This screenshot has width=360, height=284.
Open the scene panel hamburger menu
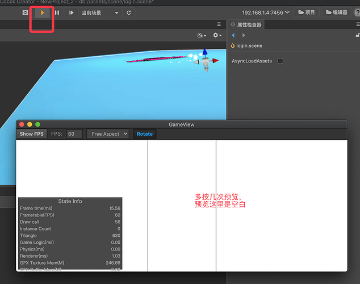pyautogui.click(x=219, y=24)
